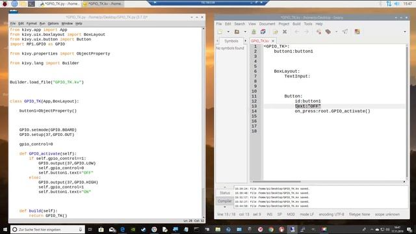Viewport: 416px width, 234px height.
Task: Click line 13 text:"OFF" in Geany editor
Action: pyautogui.click(x=307, y=106)
